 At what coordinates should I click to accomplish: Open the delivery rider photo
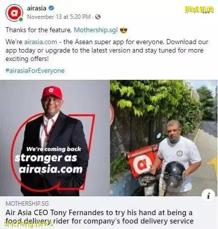tap(164, 138)
